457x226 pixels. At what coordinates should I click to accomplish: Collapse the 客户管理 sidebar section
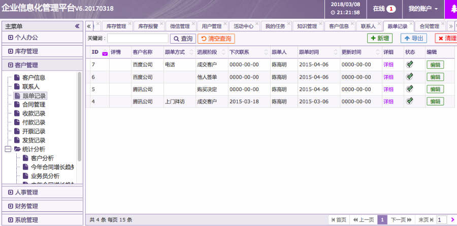click(x=42, y=65)
